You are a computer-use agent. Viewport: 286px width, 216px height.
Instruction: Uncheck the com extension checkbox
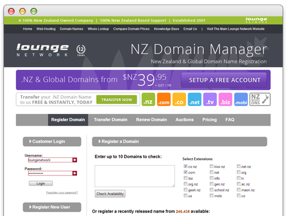tap(185, 172)
